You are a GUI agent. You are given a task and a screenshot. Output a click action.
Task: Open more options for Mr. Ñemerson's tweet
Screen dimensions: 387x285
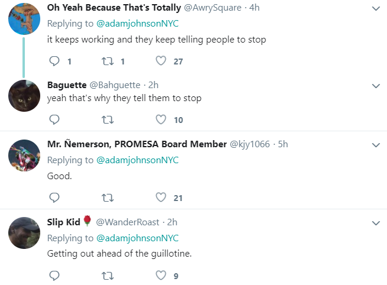pos(376,145)
